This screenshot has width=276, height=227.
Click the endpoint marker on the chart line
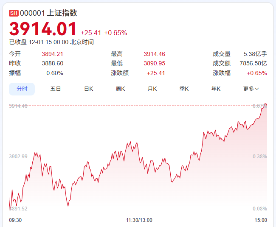[266, 105]
